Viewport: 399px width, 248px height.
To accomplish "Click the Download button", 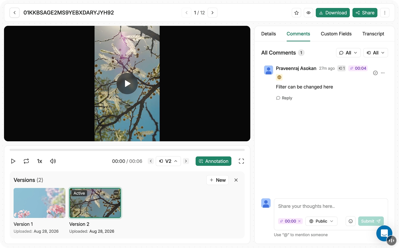I will (333, 13).
